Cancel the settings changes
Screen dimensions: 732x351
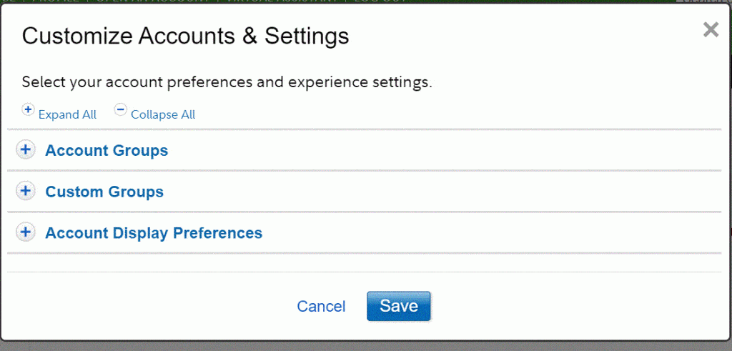[321, 307]
